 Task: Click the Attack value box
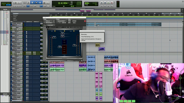point(62,34)
